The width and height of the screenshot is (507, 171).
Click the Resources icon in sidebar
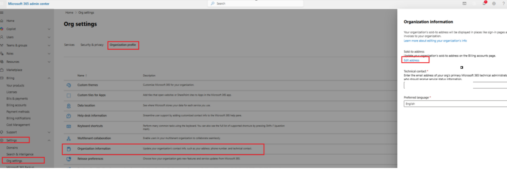tap(2, 62)
